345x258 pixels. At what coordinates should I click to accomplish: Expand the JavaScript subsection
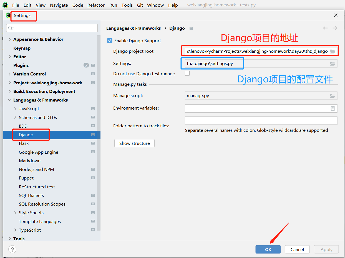tap(15, 108)
